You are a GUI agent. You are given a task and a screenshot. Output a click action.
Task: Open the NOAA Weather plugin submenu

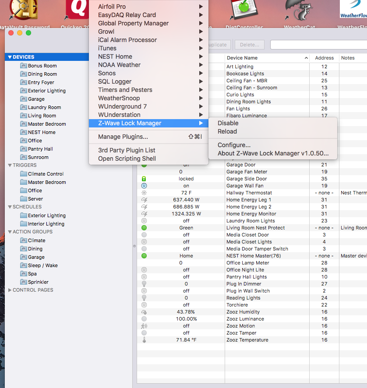click(148, 65)
